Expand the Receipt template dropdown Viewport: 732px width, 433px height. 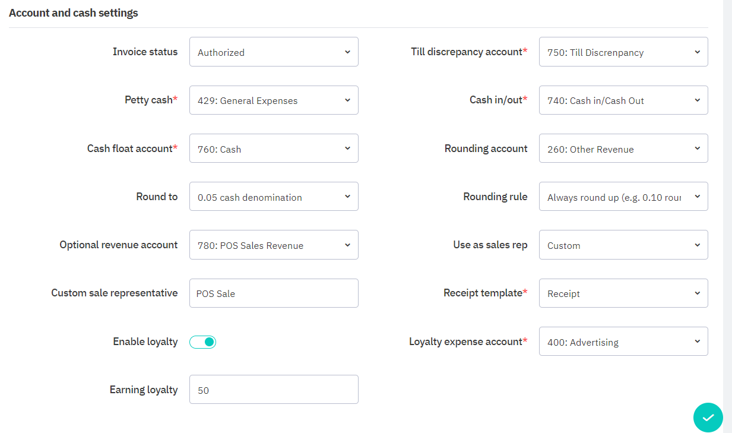coord(623,293)
